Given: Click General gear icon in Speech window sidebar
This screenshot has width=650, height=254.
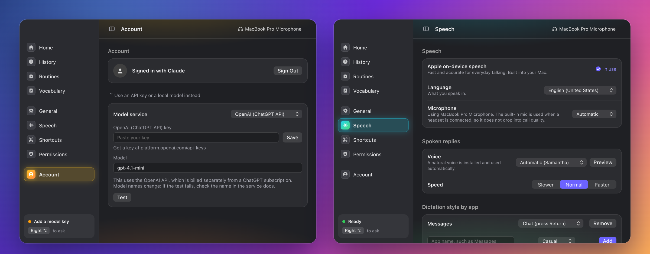Looking at the screenshot, I should pyautogui.click(x=345, y=111).
